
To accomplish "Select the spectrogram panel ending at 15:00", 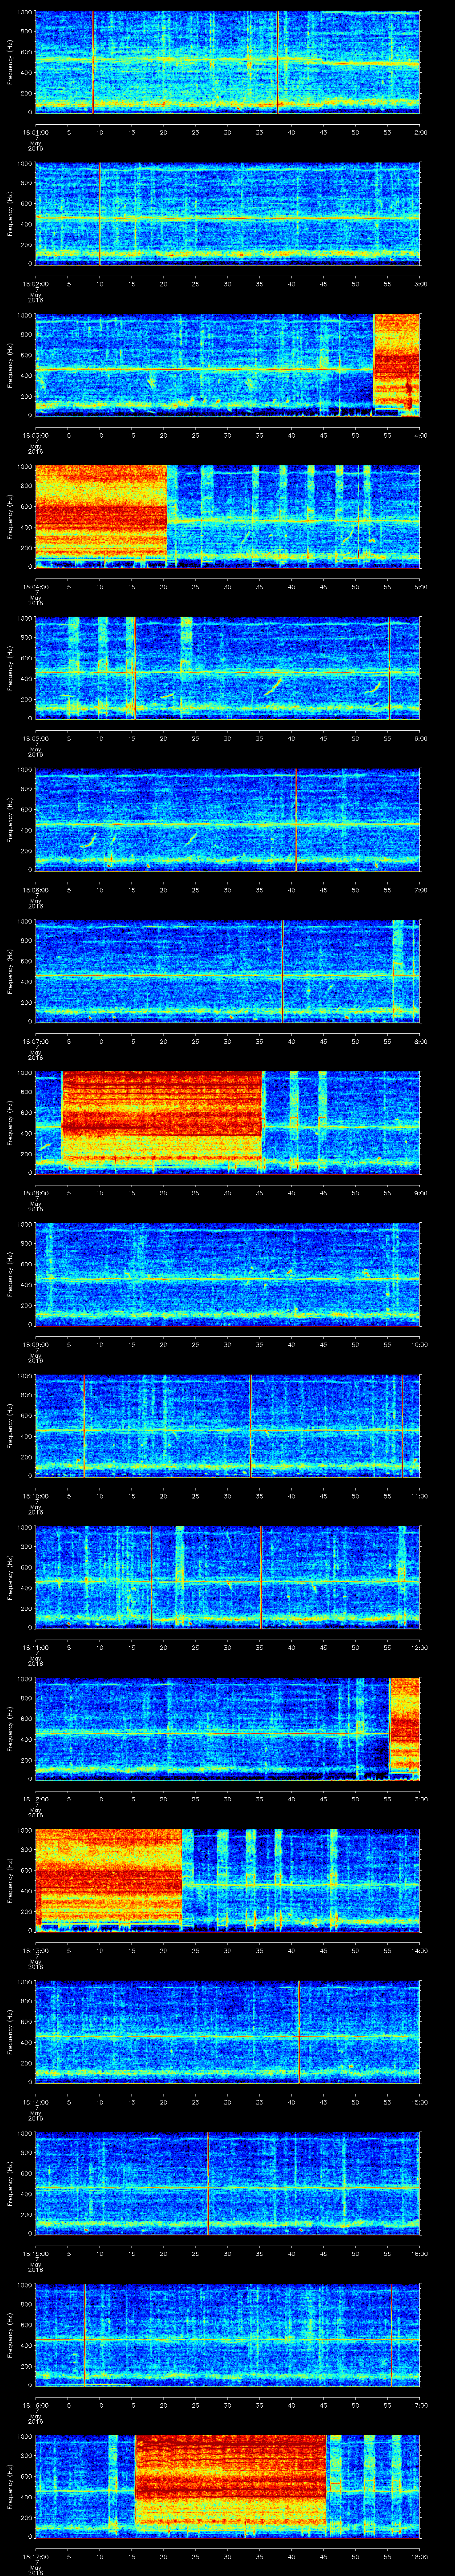I will (x=227, y=2032).
